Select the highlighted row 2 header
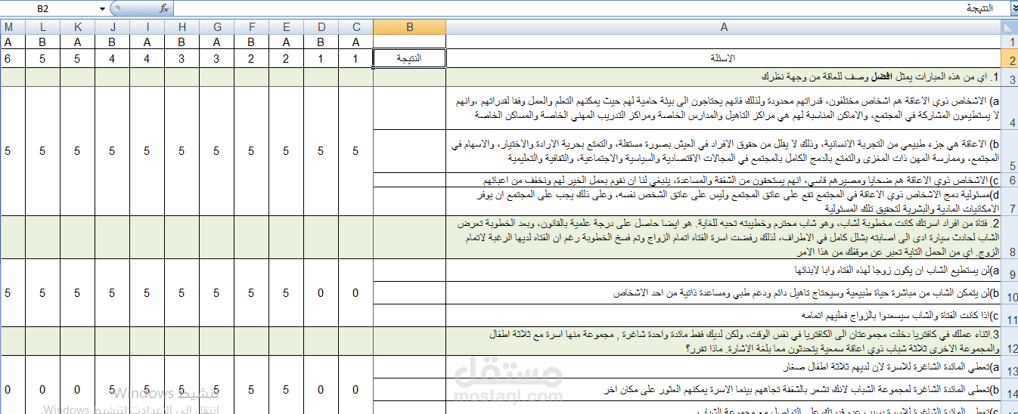 [x=1010, y=59]
